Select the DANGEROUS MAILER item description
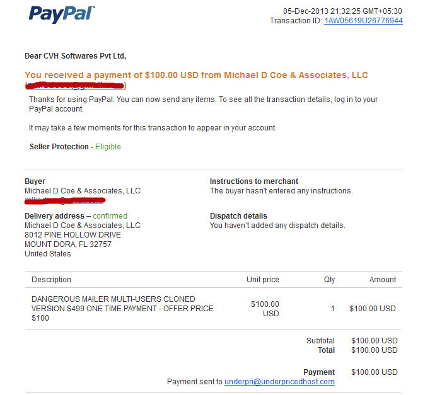Image resolution: width=430 pixels, height=395 pixels. coord(122,309)
